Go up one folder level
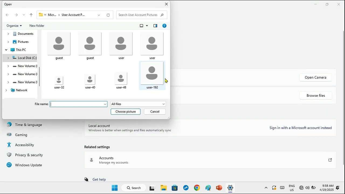The width and height of the screenshot is (345, 194). coord(31,15)
